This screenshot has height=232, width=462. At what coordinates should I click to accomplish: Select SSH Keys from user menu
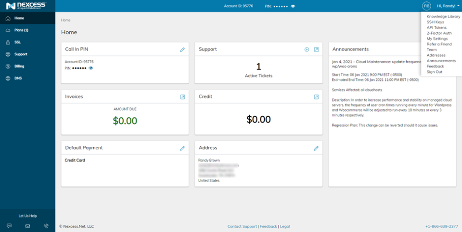coord(435,22)
